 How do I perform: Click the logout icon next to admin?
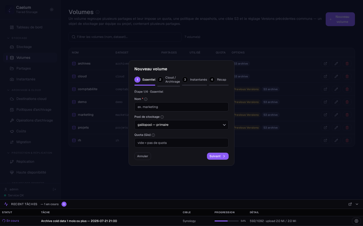54,189
